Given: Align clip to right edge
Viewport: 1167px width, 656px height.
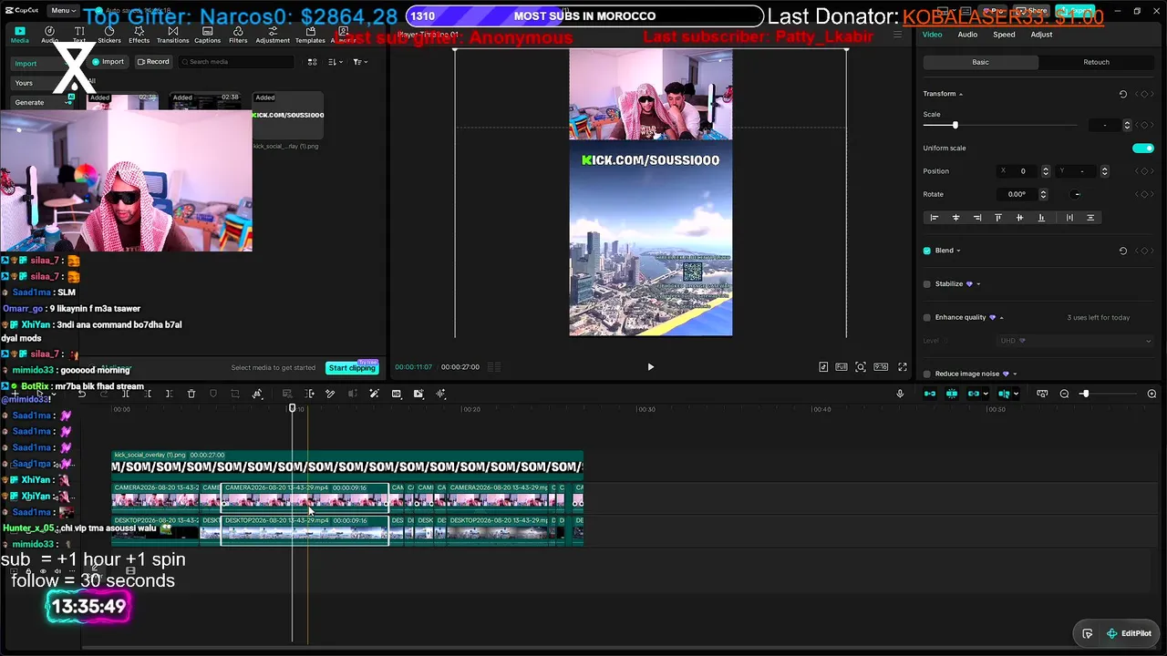Looking at the screenshot, I should 977,218.
